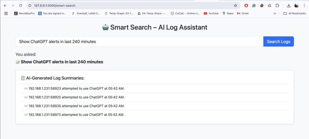Click the recycle-style extension icon

tap(270, 6)
